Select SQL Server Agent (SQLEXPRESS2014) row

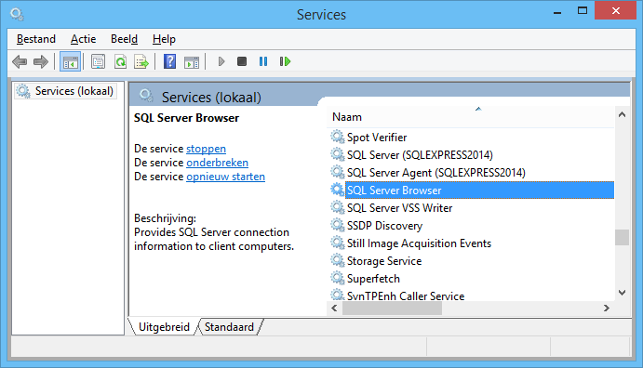(471, 172)
